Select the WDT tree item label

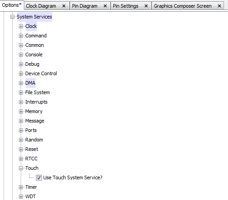(31, 196)
